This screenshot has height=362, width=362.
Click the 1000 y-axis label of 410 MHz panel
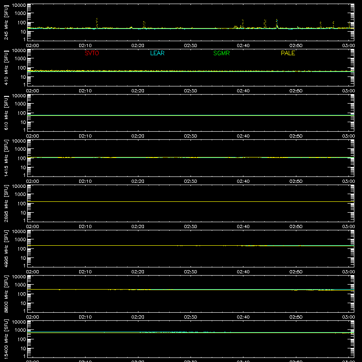[x=20, y=58]
